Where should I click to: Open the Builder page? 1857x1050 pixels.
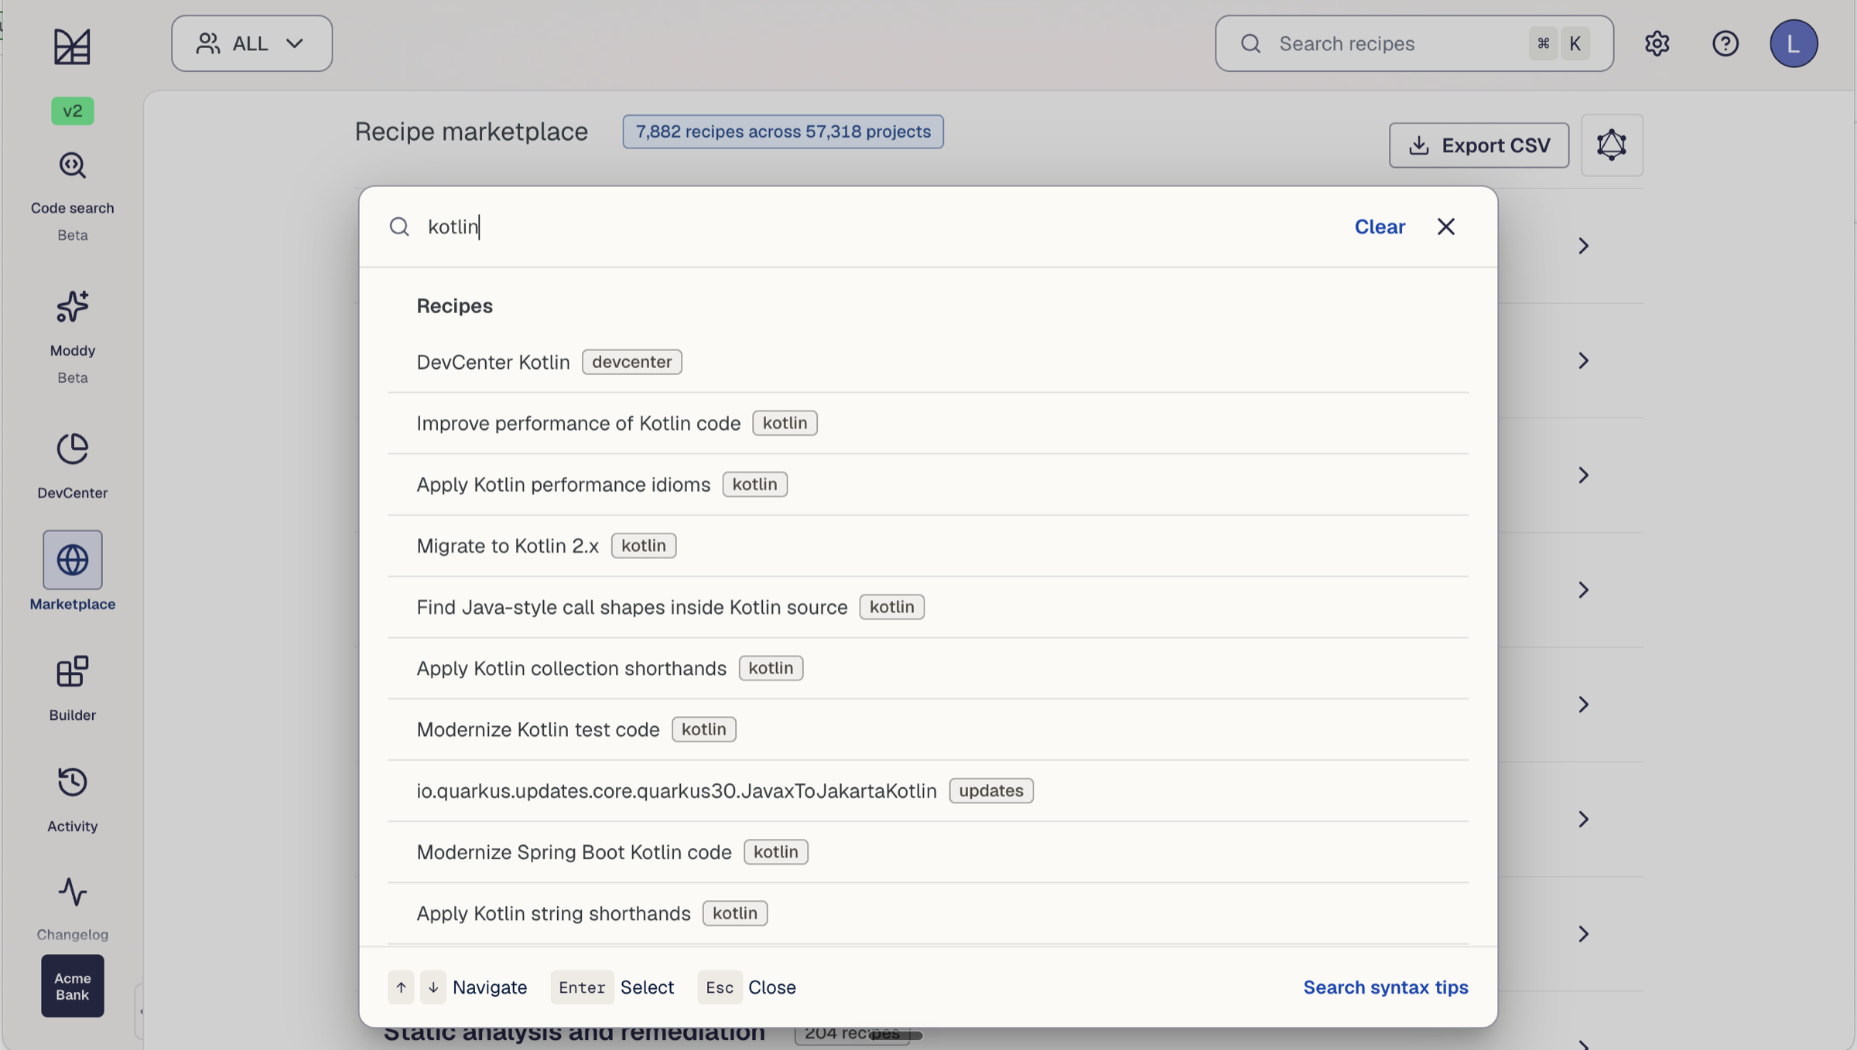click(x=72, y=688)
